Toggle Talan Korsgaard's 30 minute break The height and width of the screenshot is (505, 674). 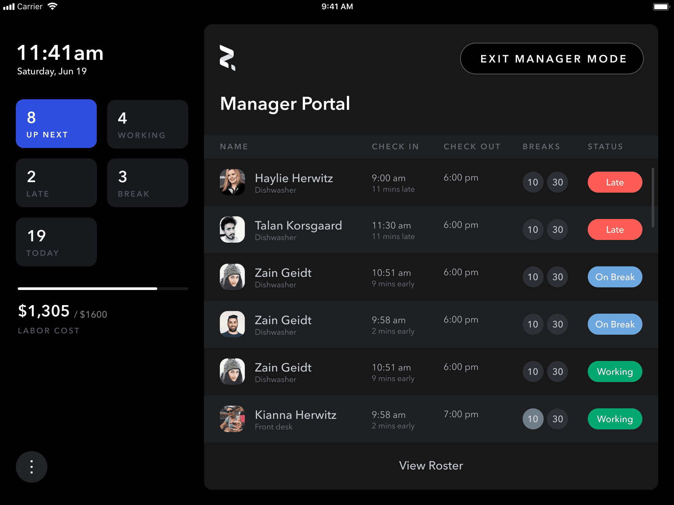tap(557, 229)
